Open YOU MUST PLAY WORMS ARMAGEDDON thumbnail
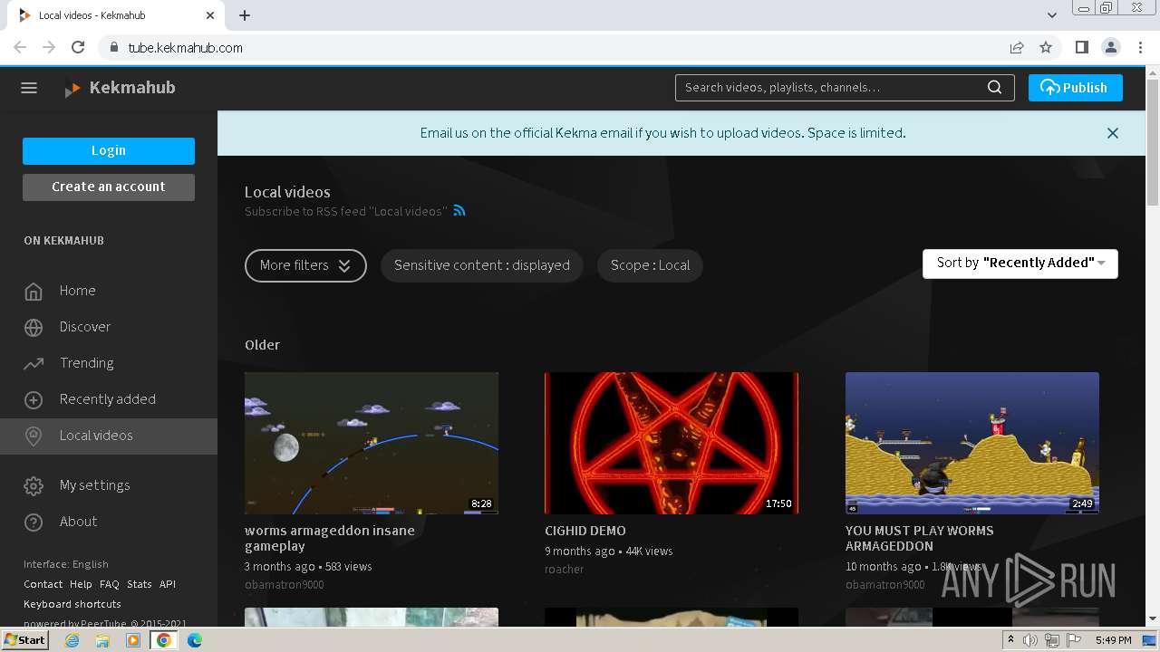Viewport: 1160px width, 652px height. click(x=972, y=443)
